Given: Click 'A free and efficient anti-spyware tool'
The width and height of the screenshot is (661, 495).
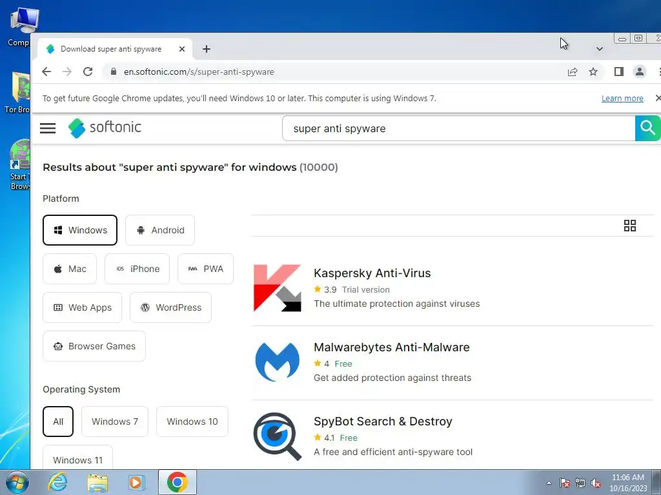Looking at the screenshot, I should [x=393, y=452].
